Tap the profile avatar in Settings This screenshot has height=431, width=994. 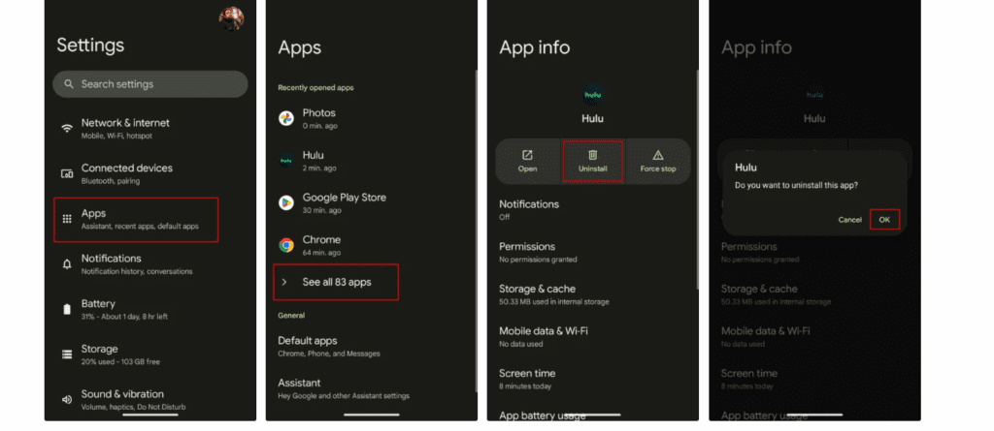(231, 17)
